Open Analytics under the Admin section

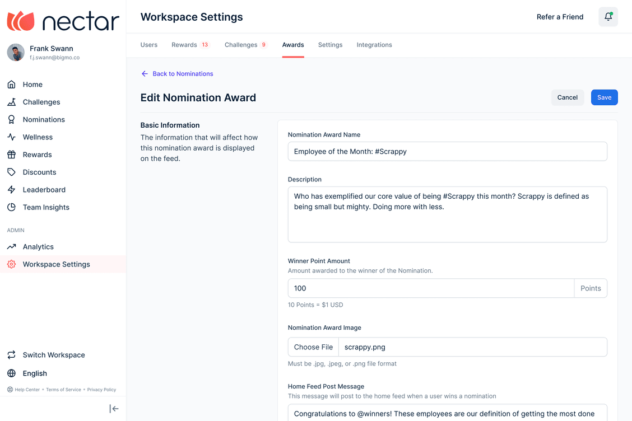[39, 246]
